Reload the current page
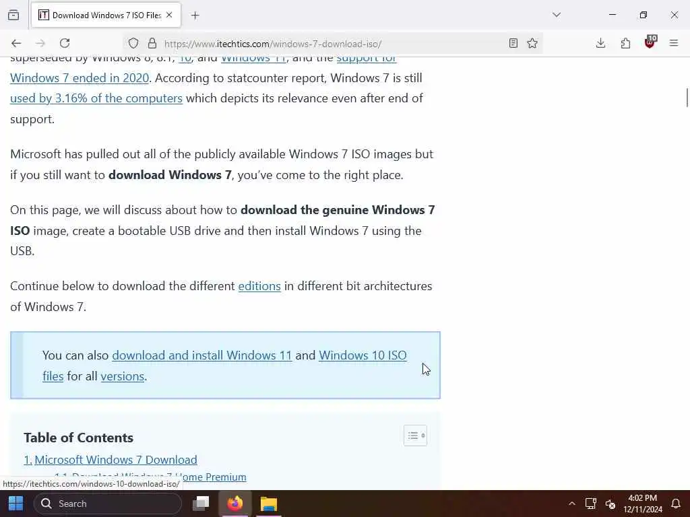690x517 pixels. 65,43
